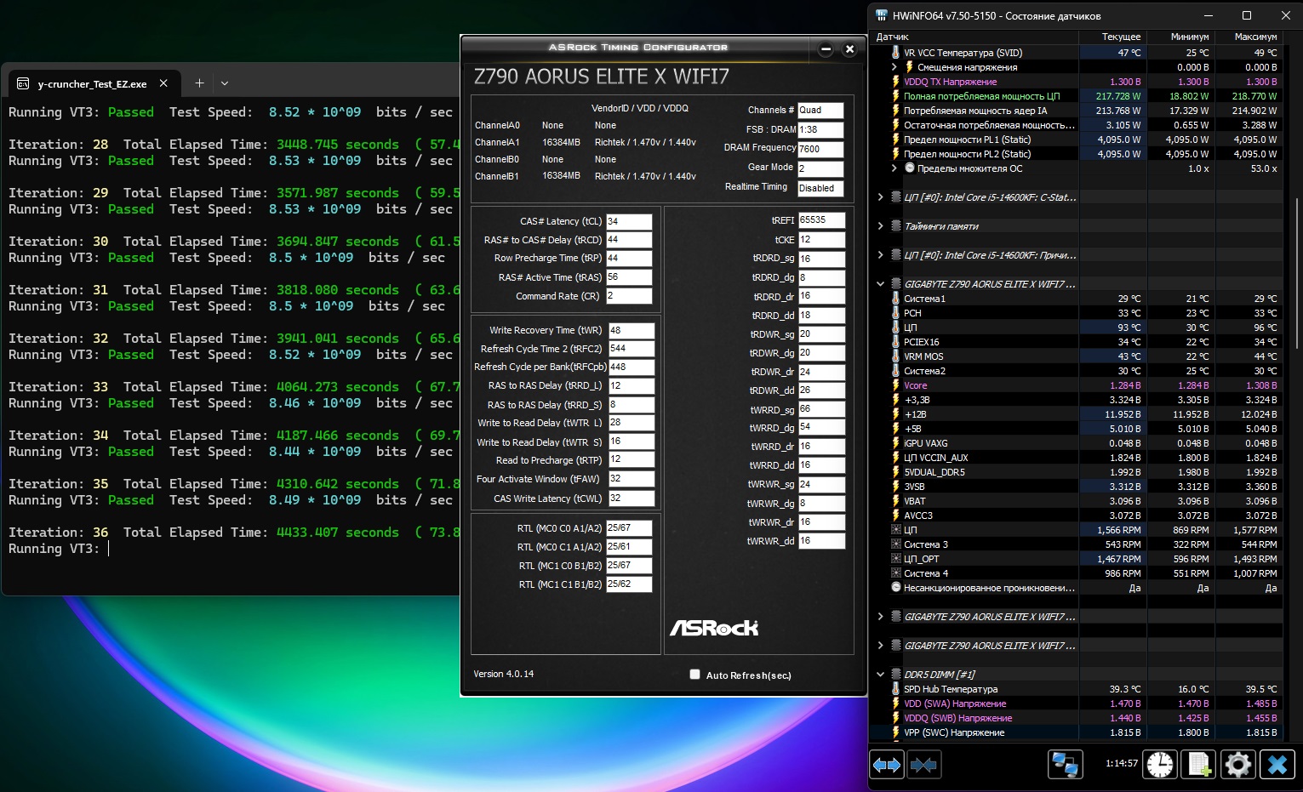Open HWiNFO sensor settings via the gear icon
The height and width of the screenshot is (792, 1303).
coord(1237,765)
